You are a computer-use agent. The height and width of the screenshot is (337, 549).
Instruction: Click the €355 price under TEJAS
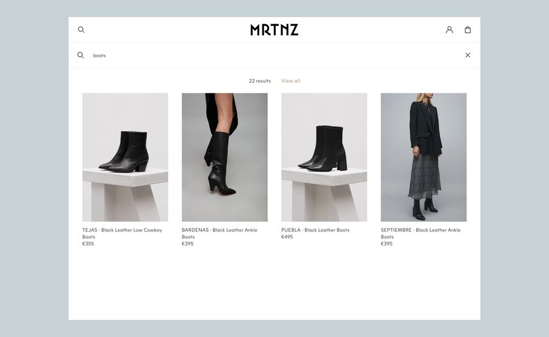click(x=88, y=244)
